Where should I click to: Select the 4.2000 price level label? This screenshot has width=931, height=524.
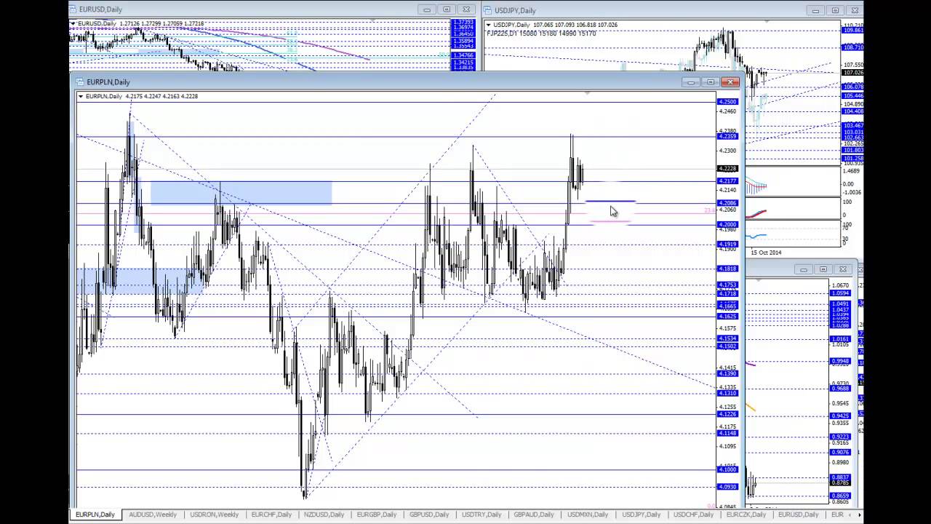coord(727,225)
